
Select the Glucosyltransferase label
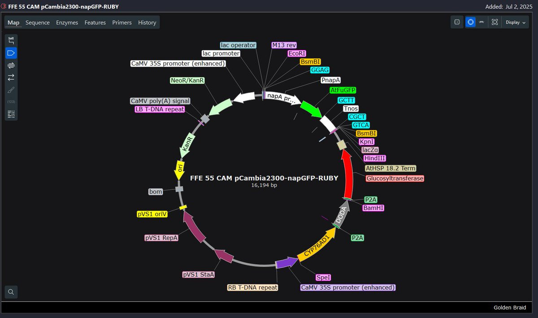coord(395,179)
